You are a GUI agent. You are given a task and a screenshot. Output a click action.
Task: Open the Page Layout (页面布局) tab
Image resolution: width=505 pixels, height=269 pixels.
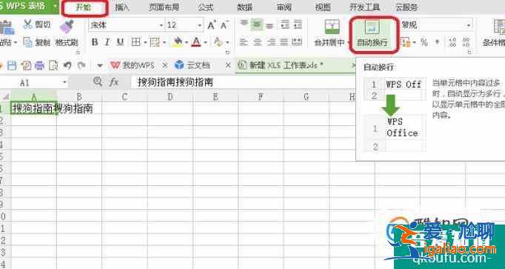click(x=164, y=7)
